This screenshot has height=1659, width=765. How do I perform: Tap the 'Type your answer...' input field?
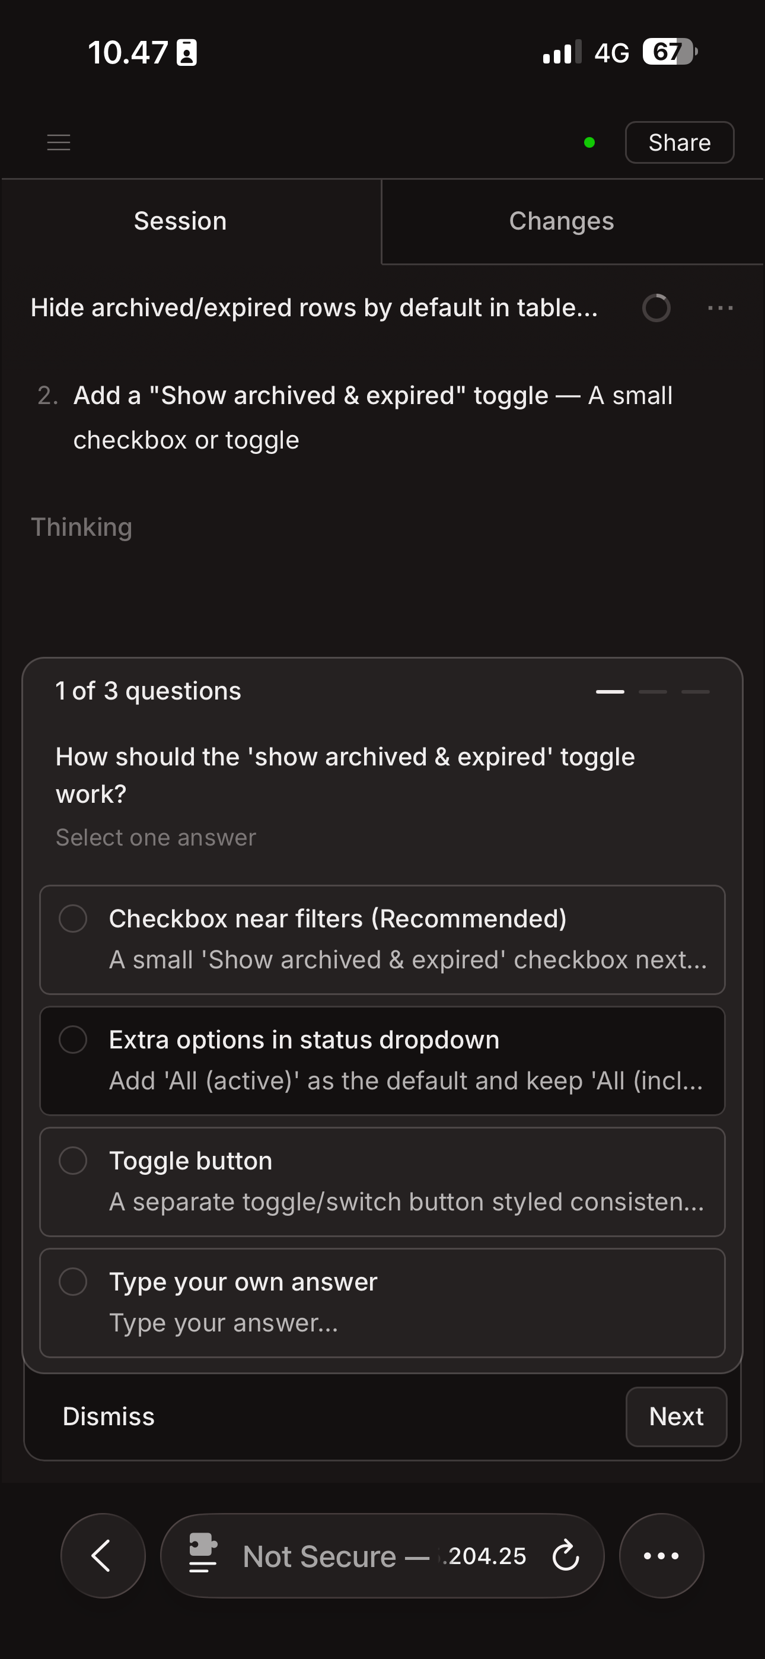click(224, 1323)
